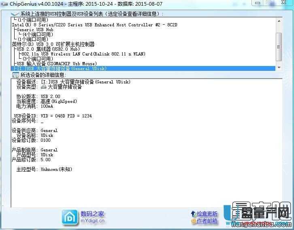Click the device list header icon
The width and height of the screenshot is (294, 230).
pos(15,13)
